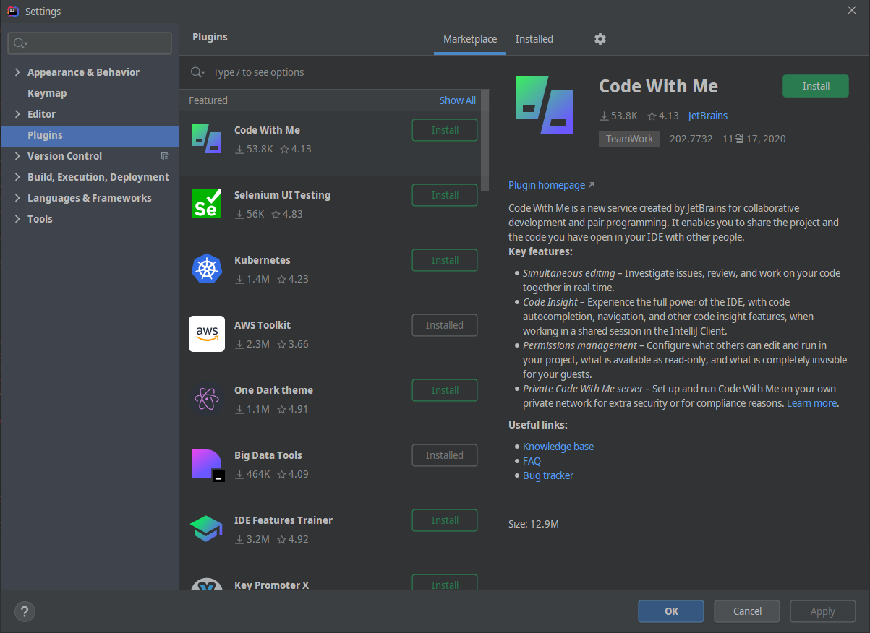
Task: Expand Version Control settings node
Action: tap(17, 156)
